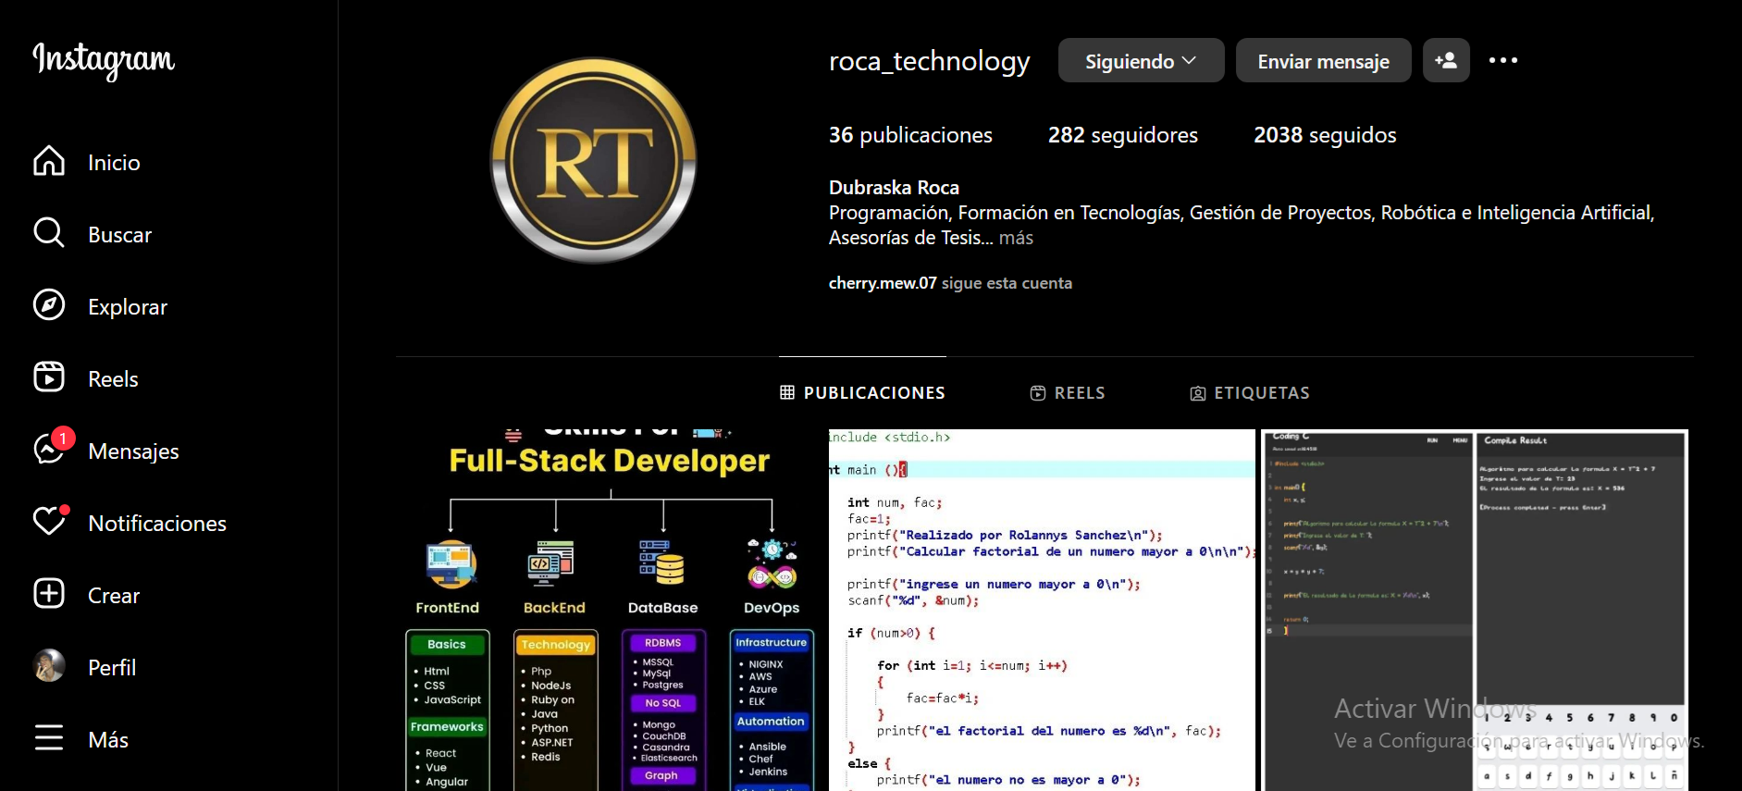Click the Etiquetas tag icon
Image resolution: width=1742 pixels, height=791 pixels.
click(1197, 393)
